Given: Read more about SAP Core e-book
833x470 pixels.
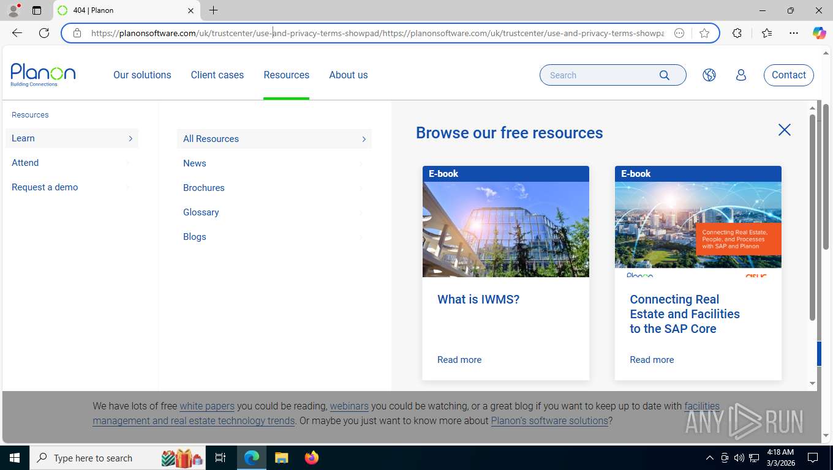Looking at the screenshot, I should [652, 360].
